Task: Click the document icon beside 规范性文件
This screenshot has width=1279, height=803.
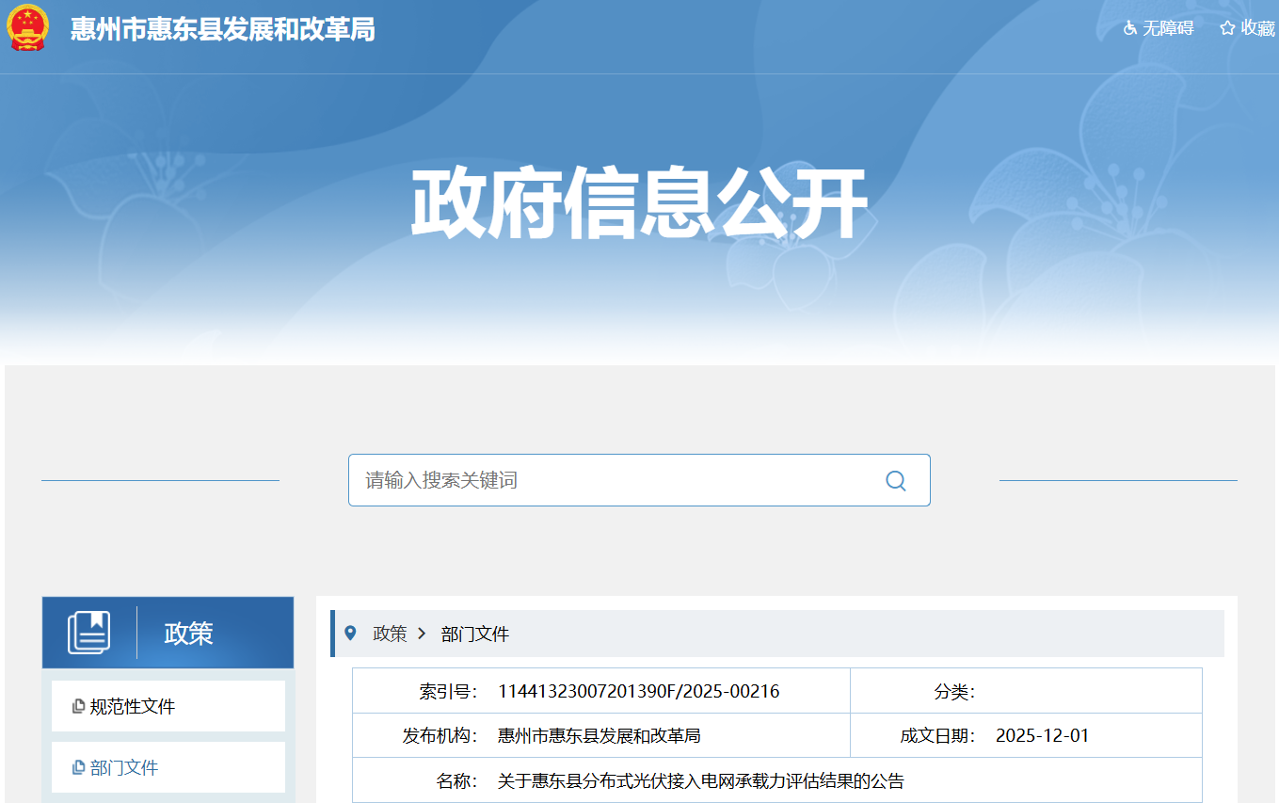Action: (x=79, y=705)
